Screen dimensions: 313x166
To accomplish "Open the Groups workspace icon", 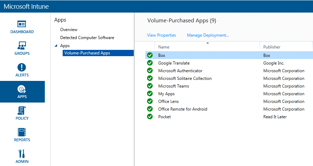I will coord(22,46).
